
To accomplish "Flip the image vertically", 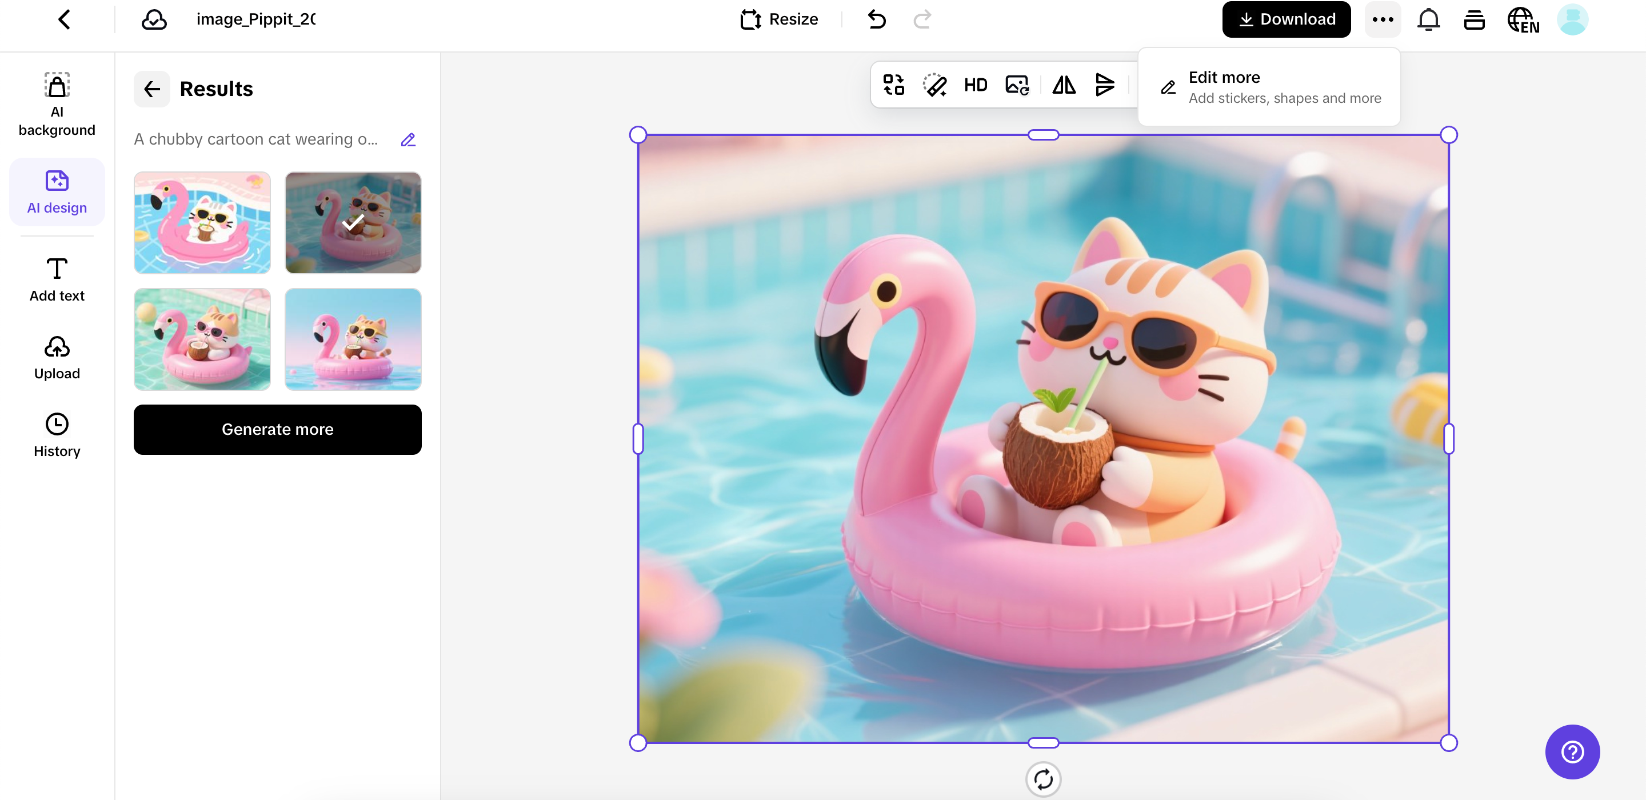I will point(1105,85).
